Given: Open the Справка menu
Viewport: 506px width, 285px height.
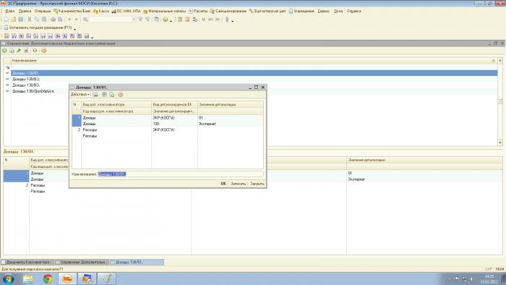Looking at the screenshot, I should point(354,11).
